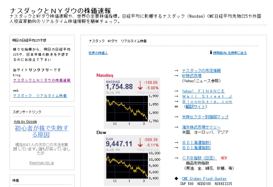Click the S&P 500 NSDQ100 NIKKEI225 text
This screenshot has width=273, height=187.
coord(206,184)
